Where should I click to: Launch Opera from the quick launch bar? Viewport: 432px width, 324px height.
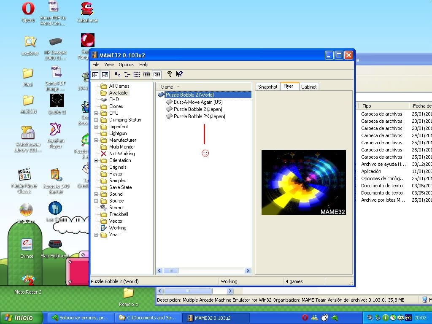[x=305, y=318]
